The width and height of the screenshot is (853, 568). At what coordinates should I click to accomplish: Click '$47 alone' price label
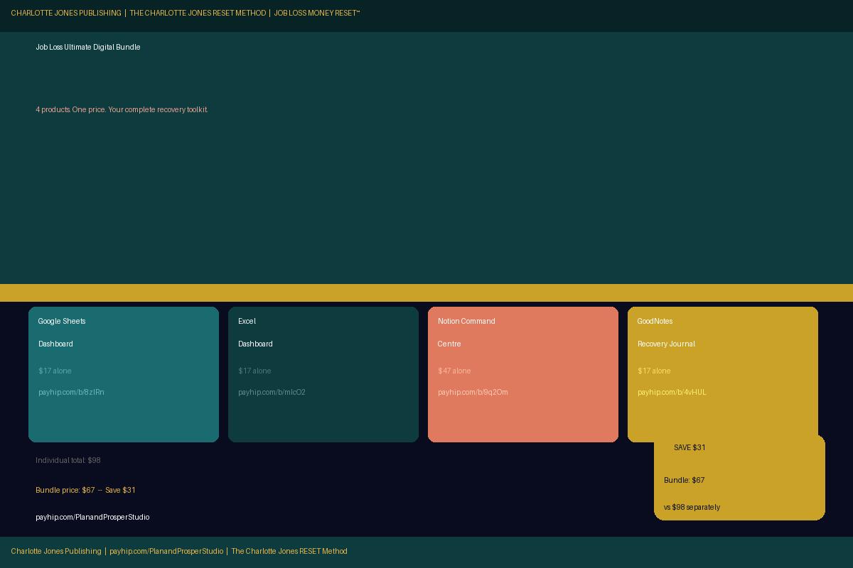coord(454,371)
